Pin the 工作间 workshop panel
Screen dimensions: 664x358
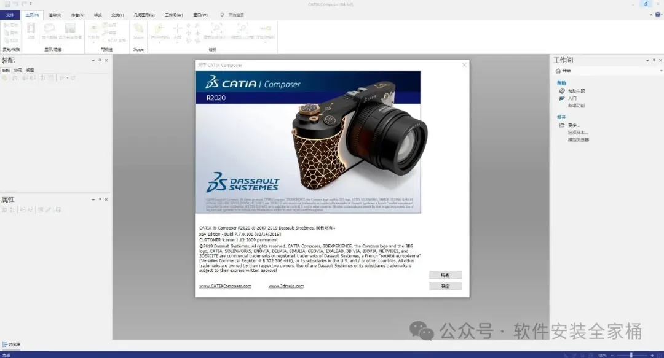click(x=654, y=61)
